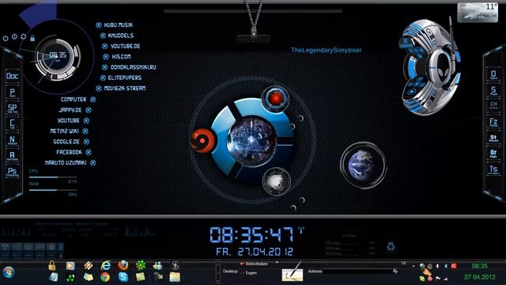
Task: Launch Photoshop via the Ps dock button
Action: pyautogui.click(x=13, y=171)
